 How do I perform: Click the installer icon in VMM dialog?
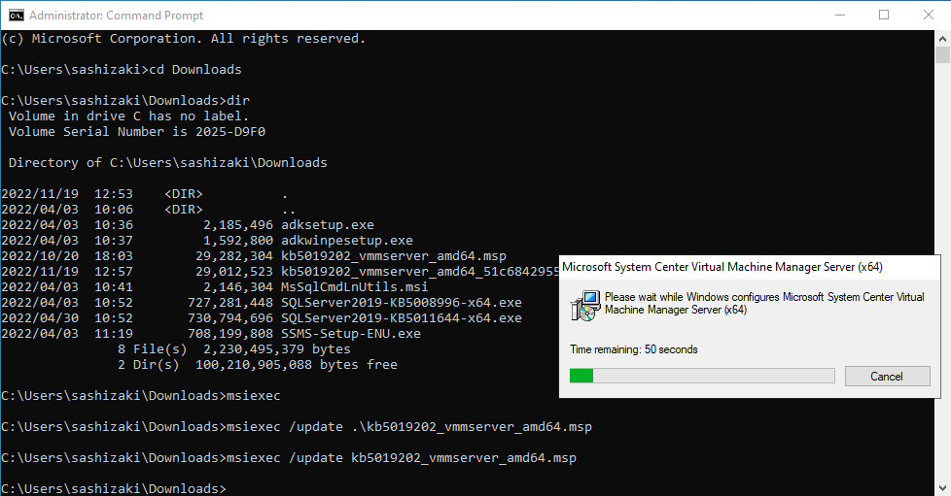click(x=584, y=306)
